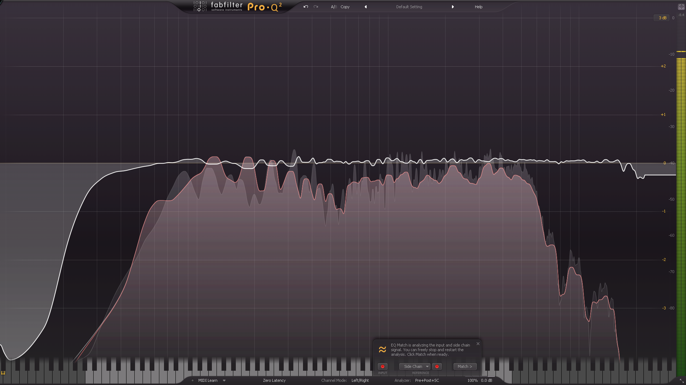Image resolution: width=686 pixels, height=385 pixels.
Task: Toggle the input analysis record button
Action: click(x=382, y=366)
